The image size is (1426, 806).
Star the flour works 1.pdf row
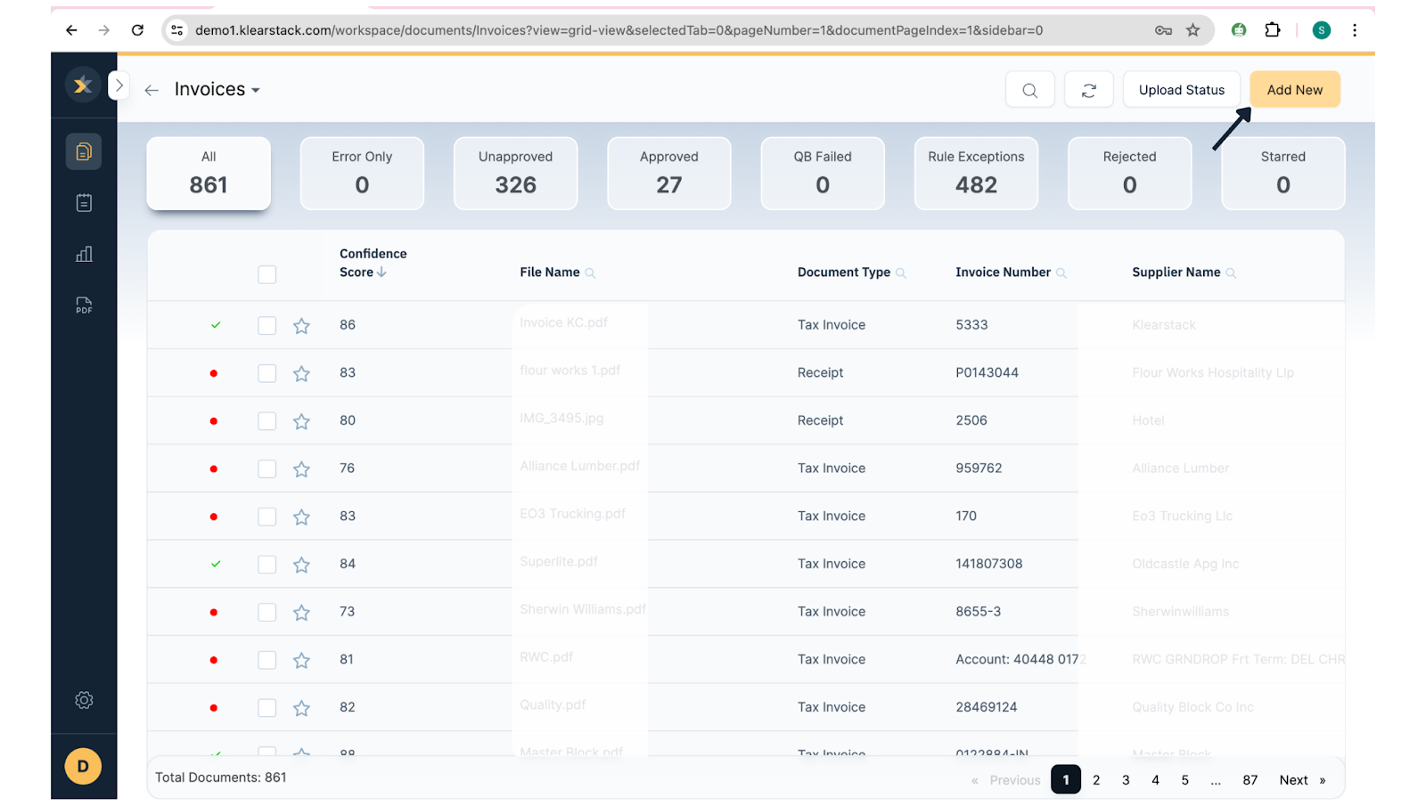point(301,373)
